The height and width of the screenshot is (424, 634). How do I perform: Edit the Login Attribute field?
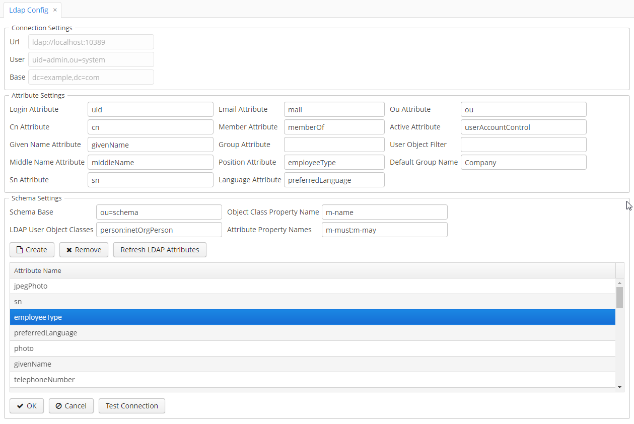(x=151, y=109)
